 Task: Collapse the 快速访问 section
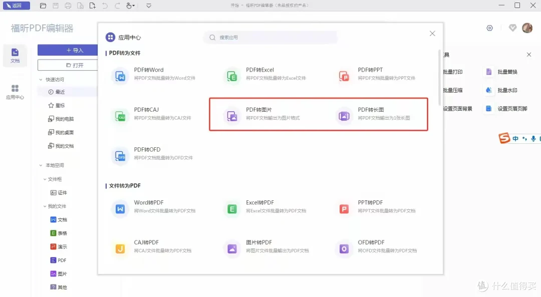[41, 80]
